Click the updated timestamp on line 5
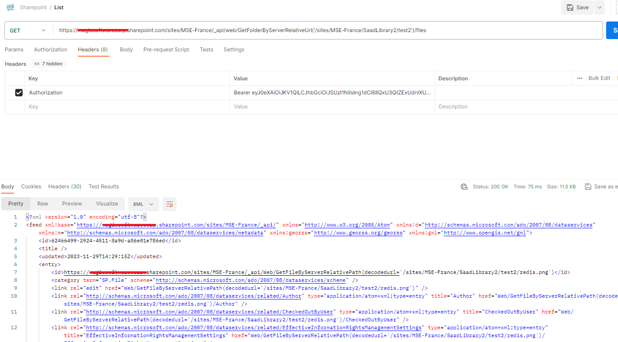Image resolution: width=618 pixels, height=342 pixels. pyautogui.click(x=98, y=256)
